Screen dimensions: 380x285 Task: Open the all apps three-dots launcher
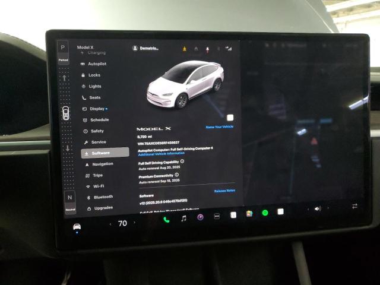(x=217, y=216)
